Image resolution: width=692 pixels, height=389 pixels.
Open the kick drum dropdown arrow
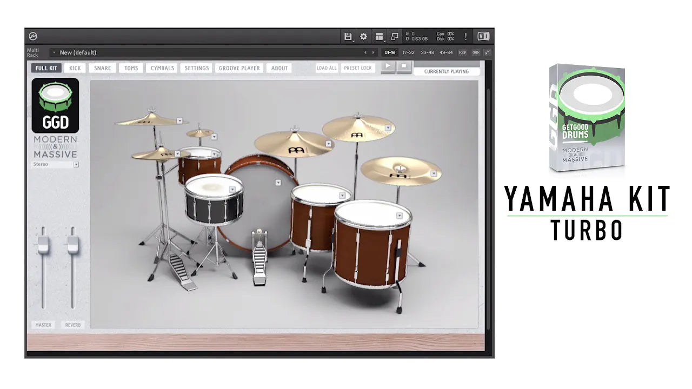click(x=278, y=183)
